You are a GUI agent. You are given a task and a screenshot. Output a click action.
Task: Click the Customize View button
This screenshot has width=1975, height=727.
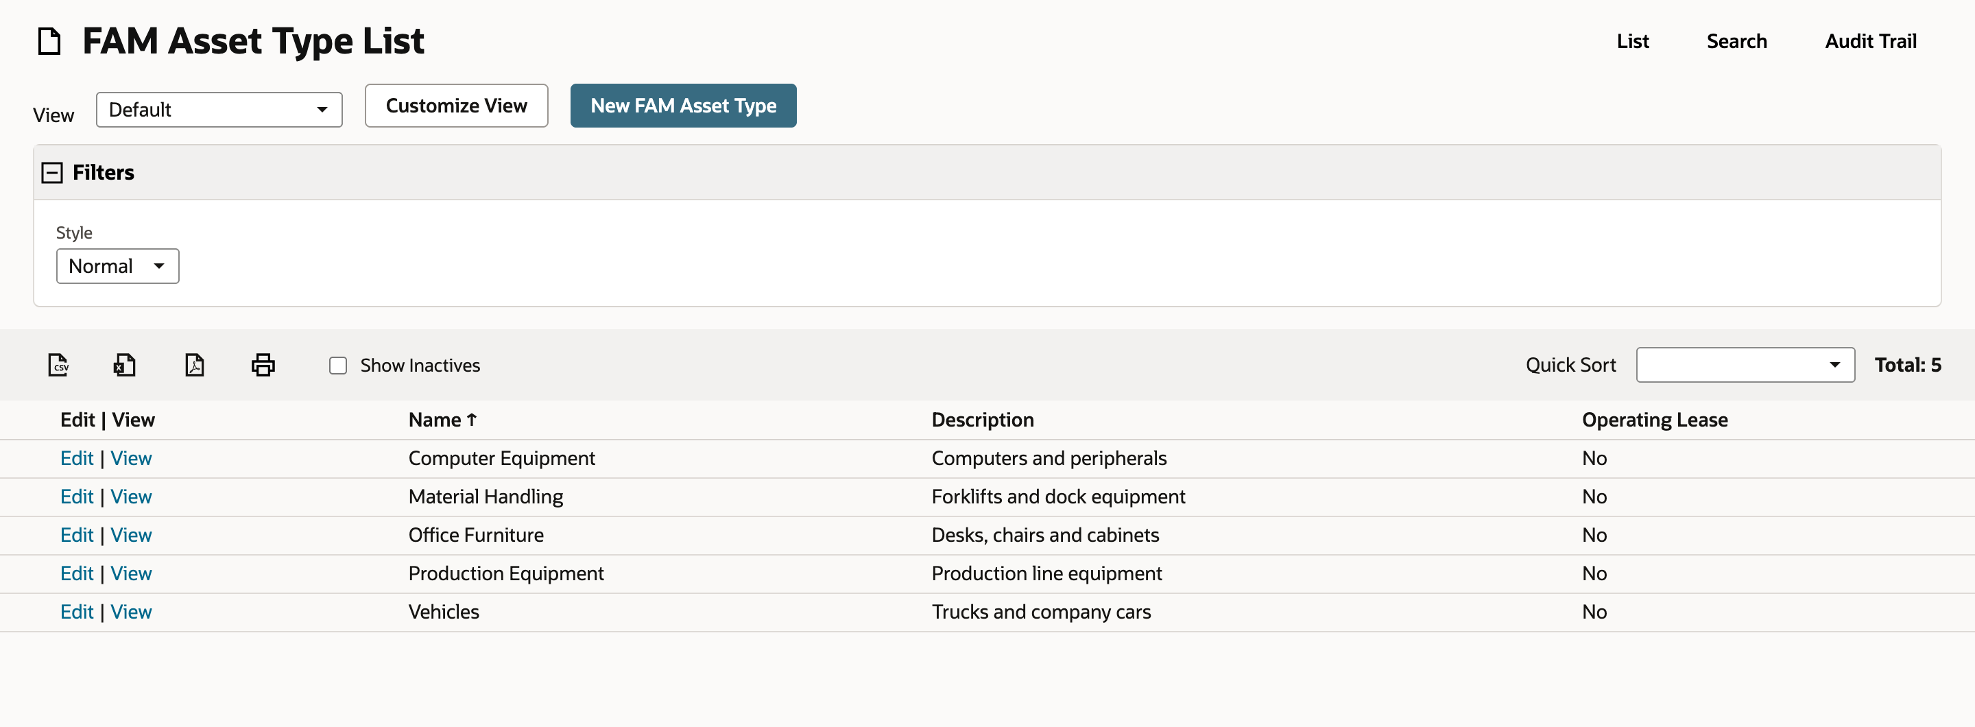pyautogui.click(x=456, y=106)
